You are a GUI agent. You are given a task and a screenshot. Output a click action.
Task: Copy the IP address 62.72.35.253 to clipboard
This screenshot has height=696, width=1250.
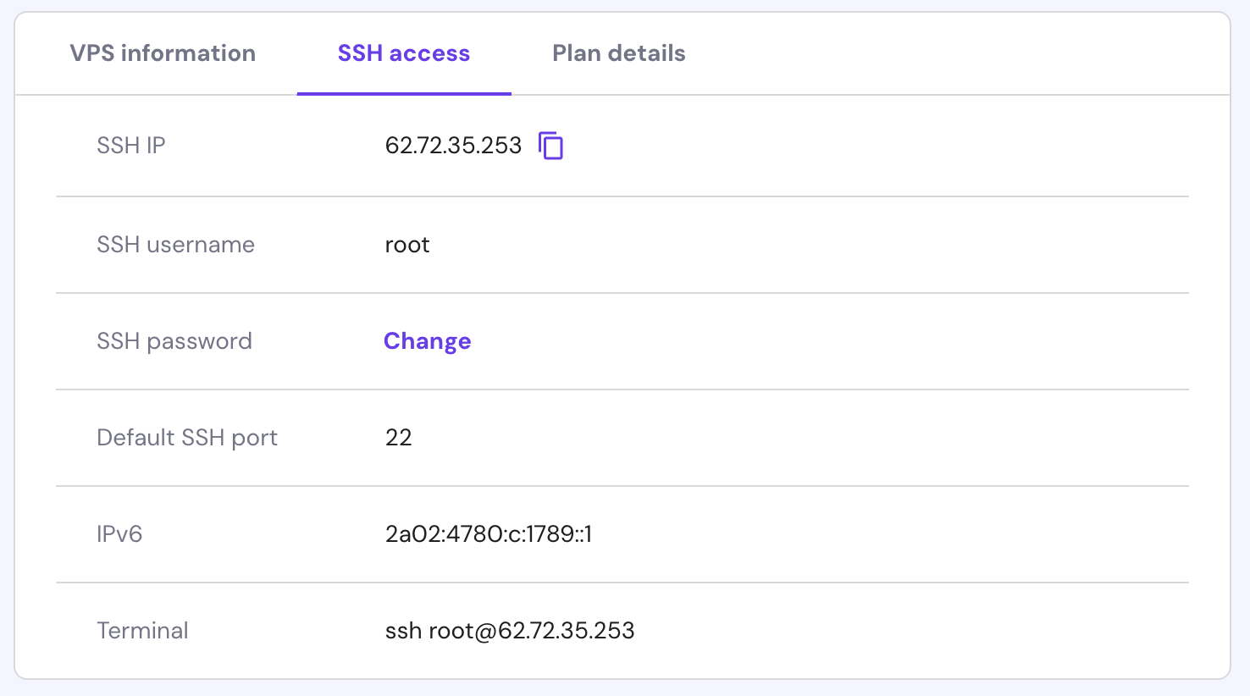(551, 146)
